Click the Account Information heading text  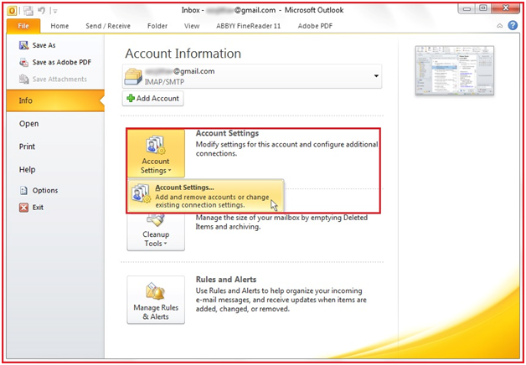183,54
